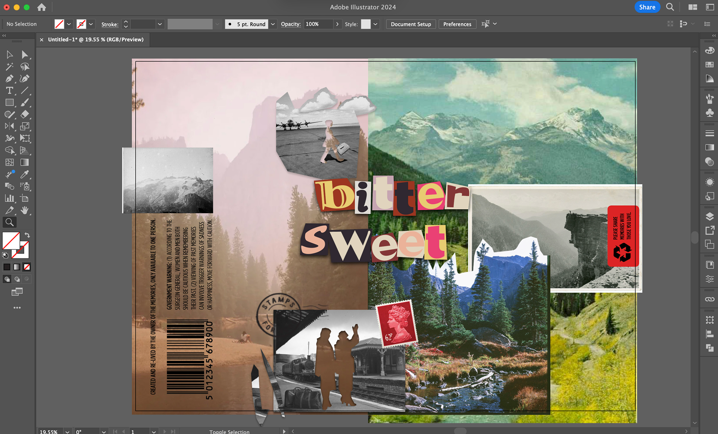The height and width of the screenshot is (434, 718).
Task: Switch to the Untitled-1 document tab
Action: click(96, 40)
